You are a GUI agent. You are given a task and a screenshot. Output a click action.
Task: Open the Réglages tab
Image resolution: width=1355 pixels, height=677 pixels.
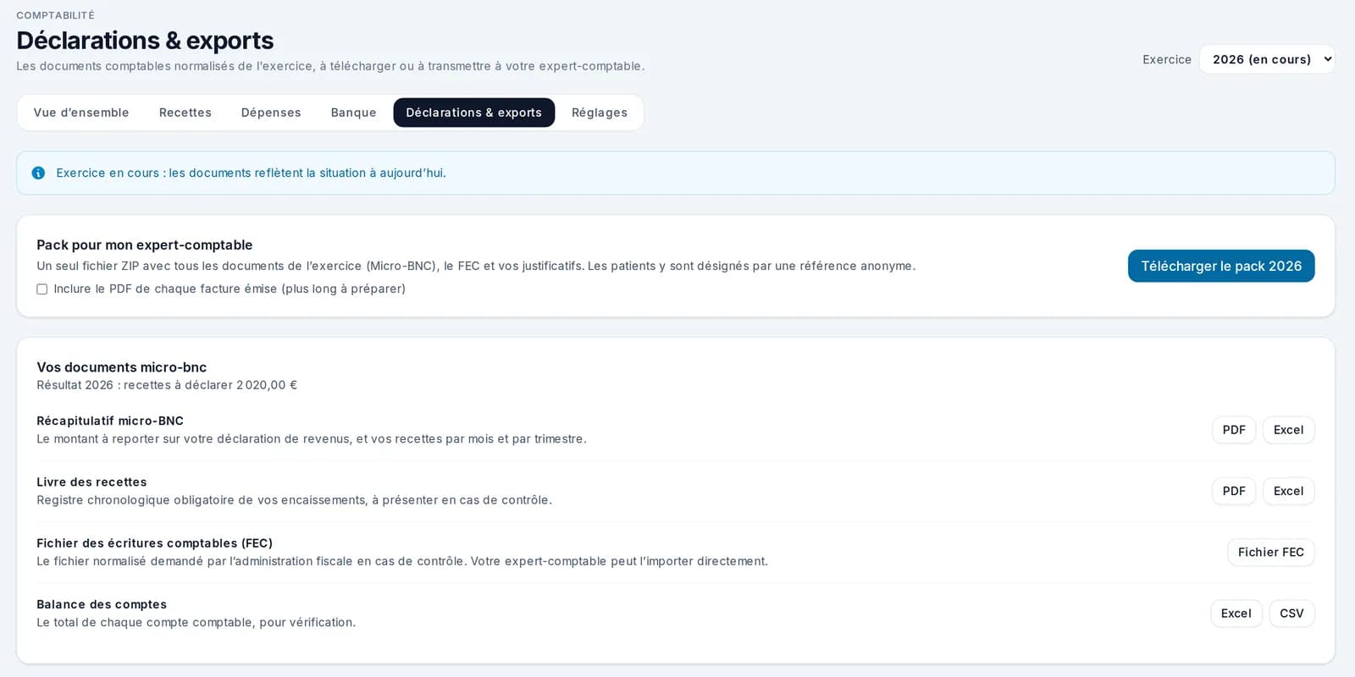(600, 113)
